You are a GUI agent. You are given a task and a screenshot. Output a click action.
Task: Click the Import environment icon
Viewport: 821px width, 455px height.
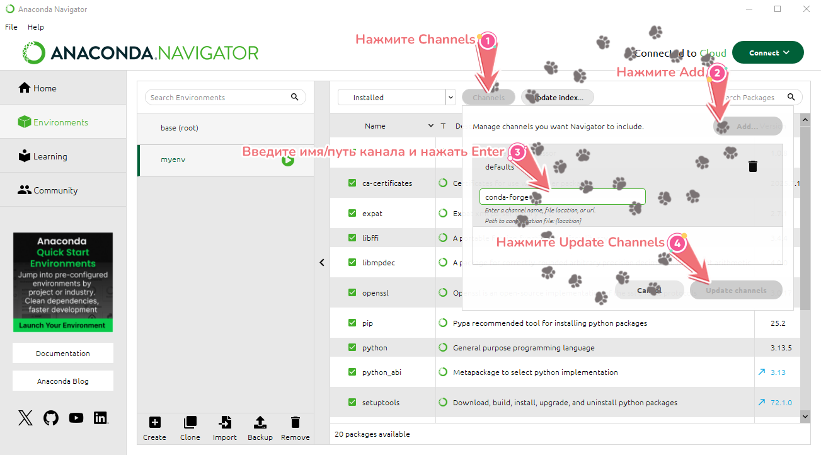click(224, 423)
